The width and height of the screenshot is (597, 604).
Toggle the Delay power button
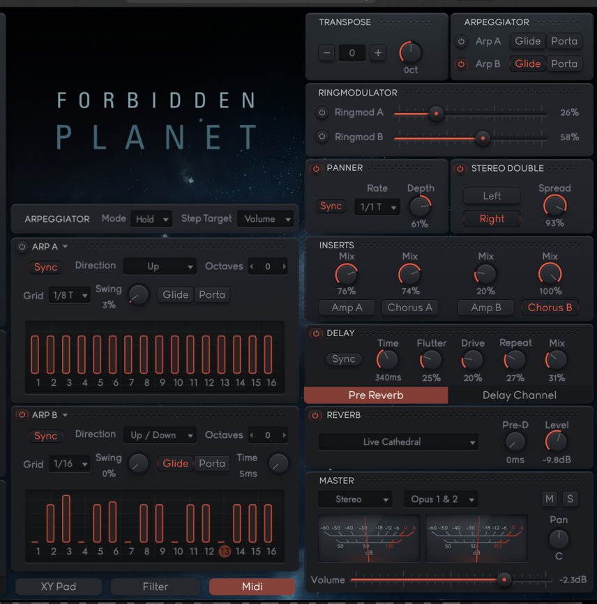316,333
